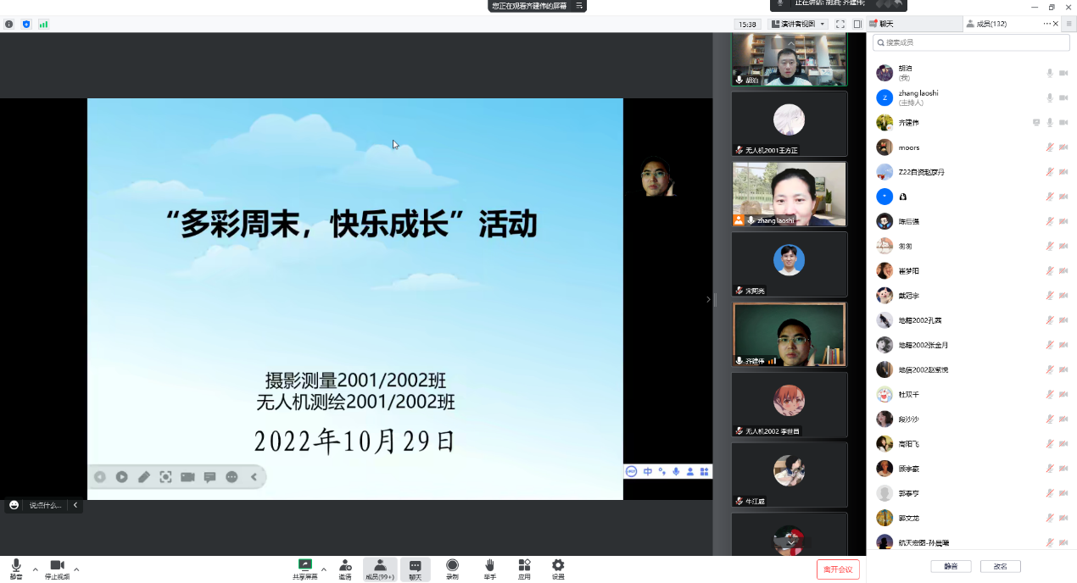This screenshot has width=1077, height=583.
Task: Toggle camera with 停止视频 button
Action: (x=57, y=566)
